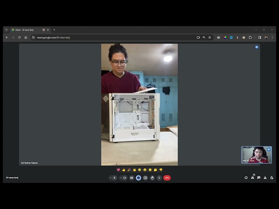Mute the microphone in Meet
This screenshot has width=279, height=209.
(x=114, y=178)
